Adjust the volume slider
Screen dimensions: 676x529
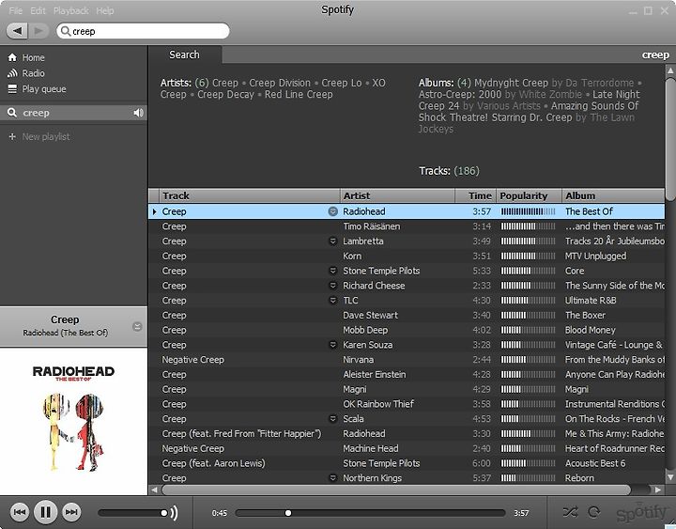point(132,513)
